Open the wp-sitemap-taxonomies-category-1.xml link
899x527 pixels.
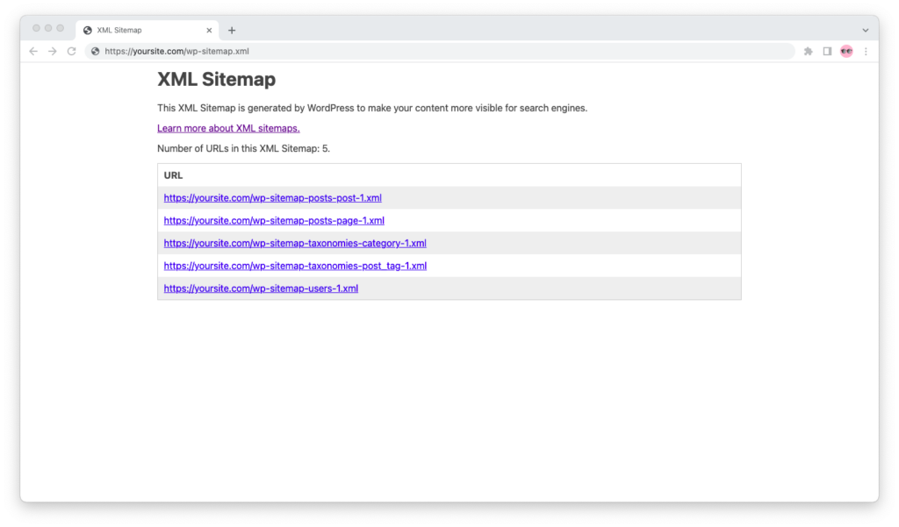tap(295, 243)
